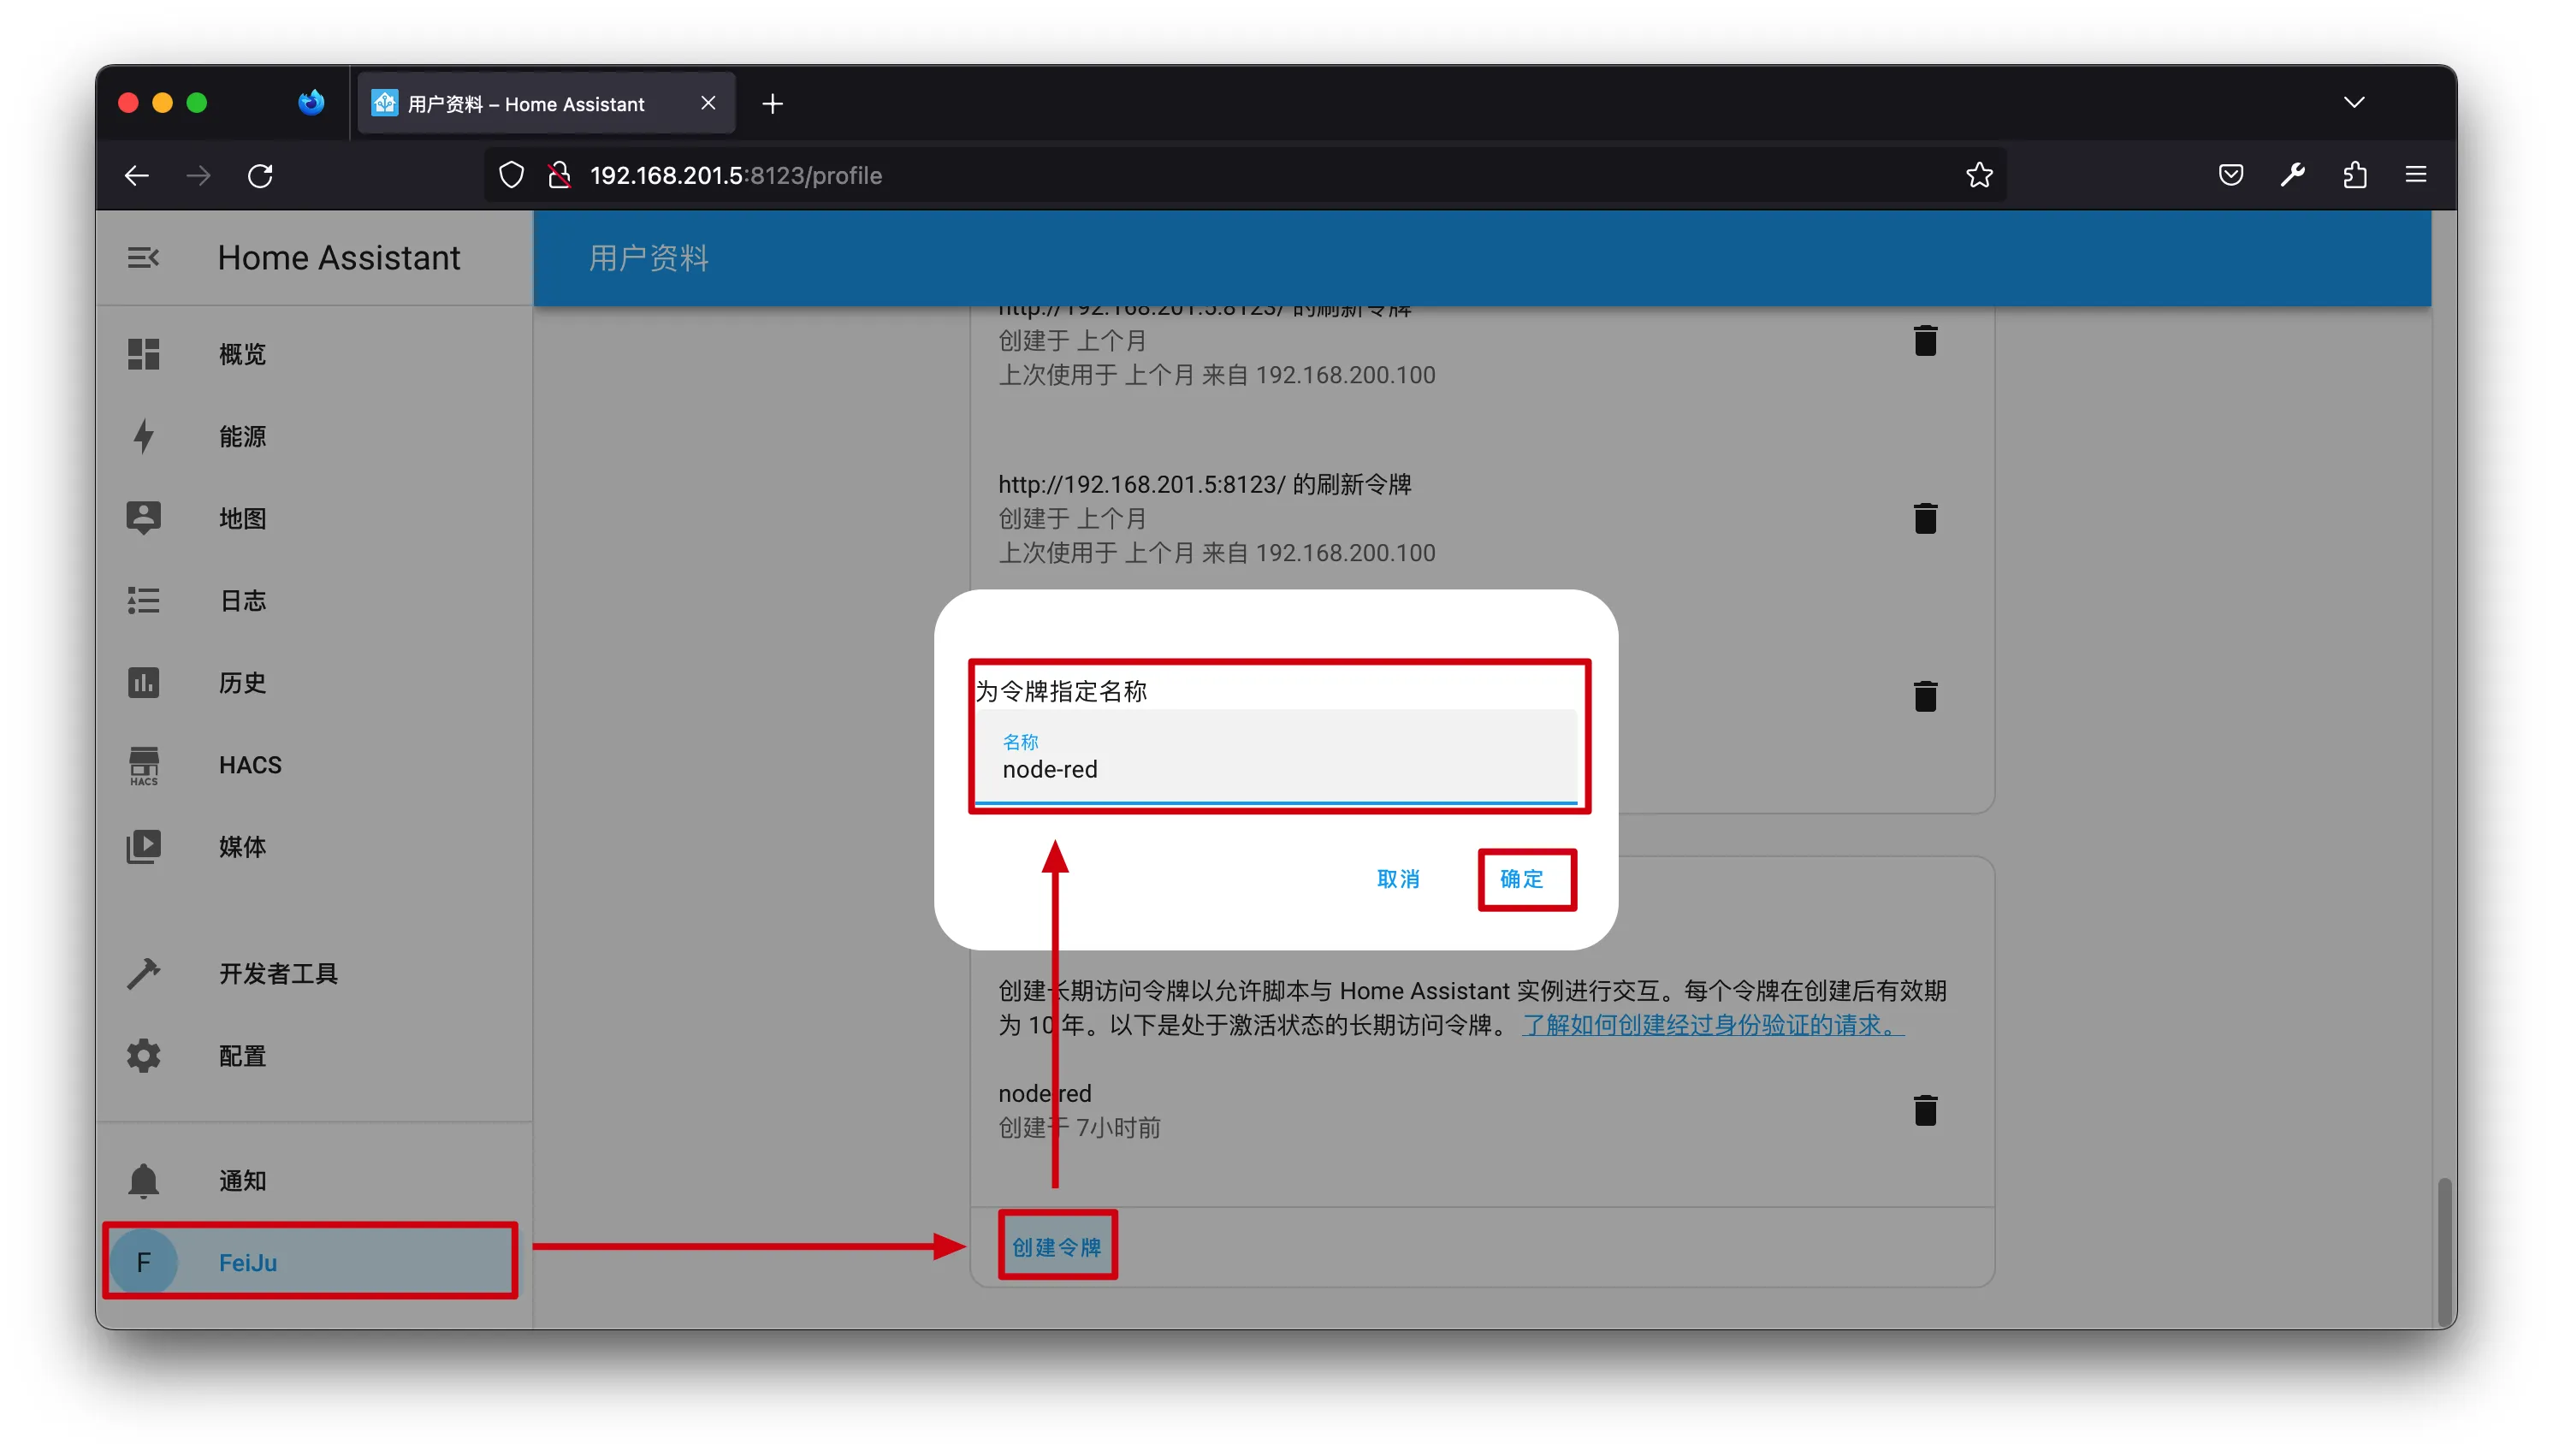Screen dimensions: 2553x1456
Task: Select the 用户资料 – Home Assistant tab
Action: (x=546, y=103)
